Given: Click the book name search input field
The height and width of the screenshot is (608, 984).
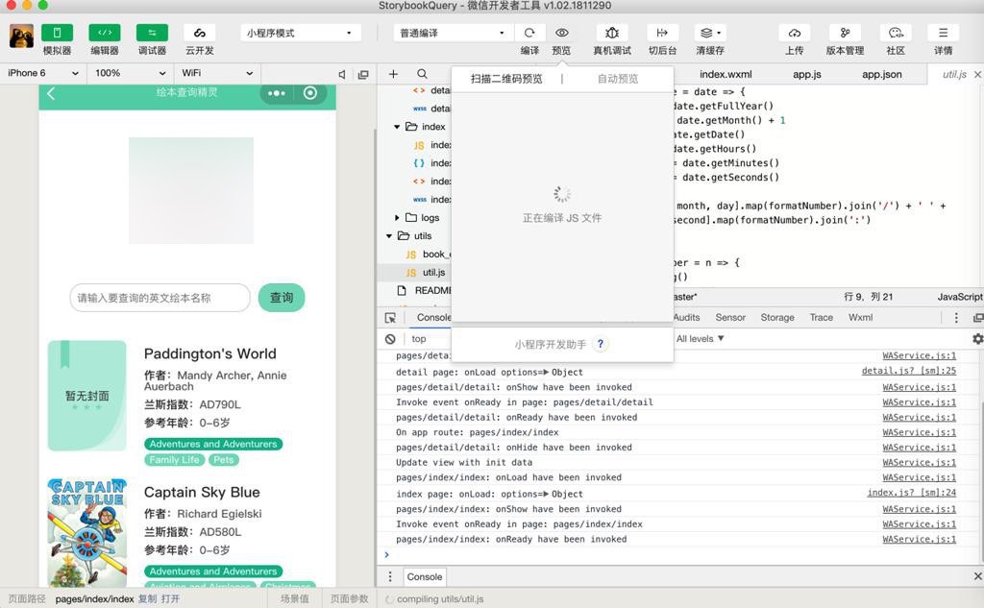Looking at the screenshot, I should (160, 298).
